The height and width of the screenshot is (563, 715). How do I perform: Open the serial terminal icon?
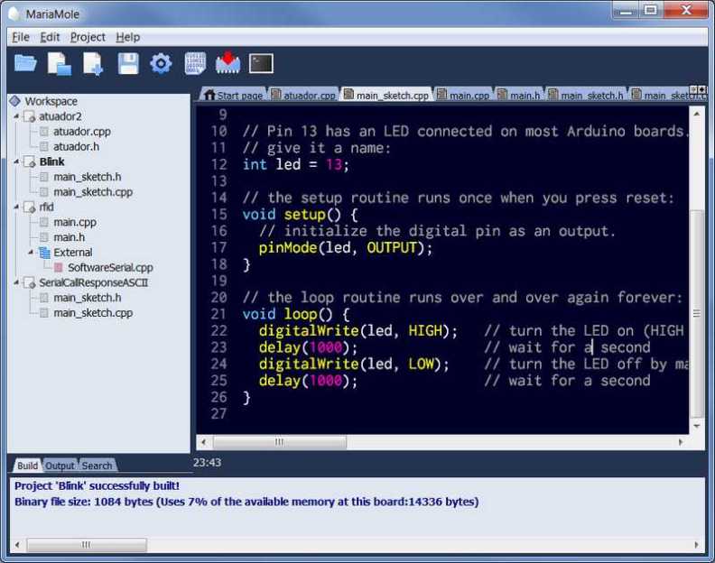[x=261, y=63]
